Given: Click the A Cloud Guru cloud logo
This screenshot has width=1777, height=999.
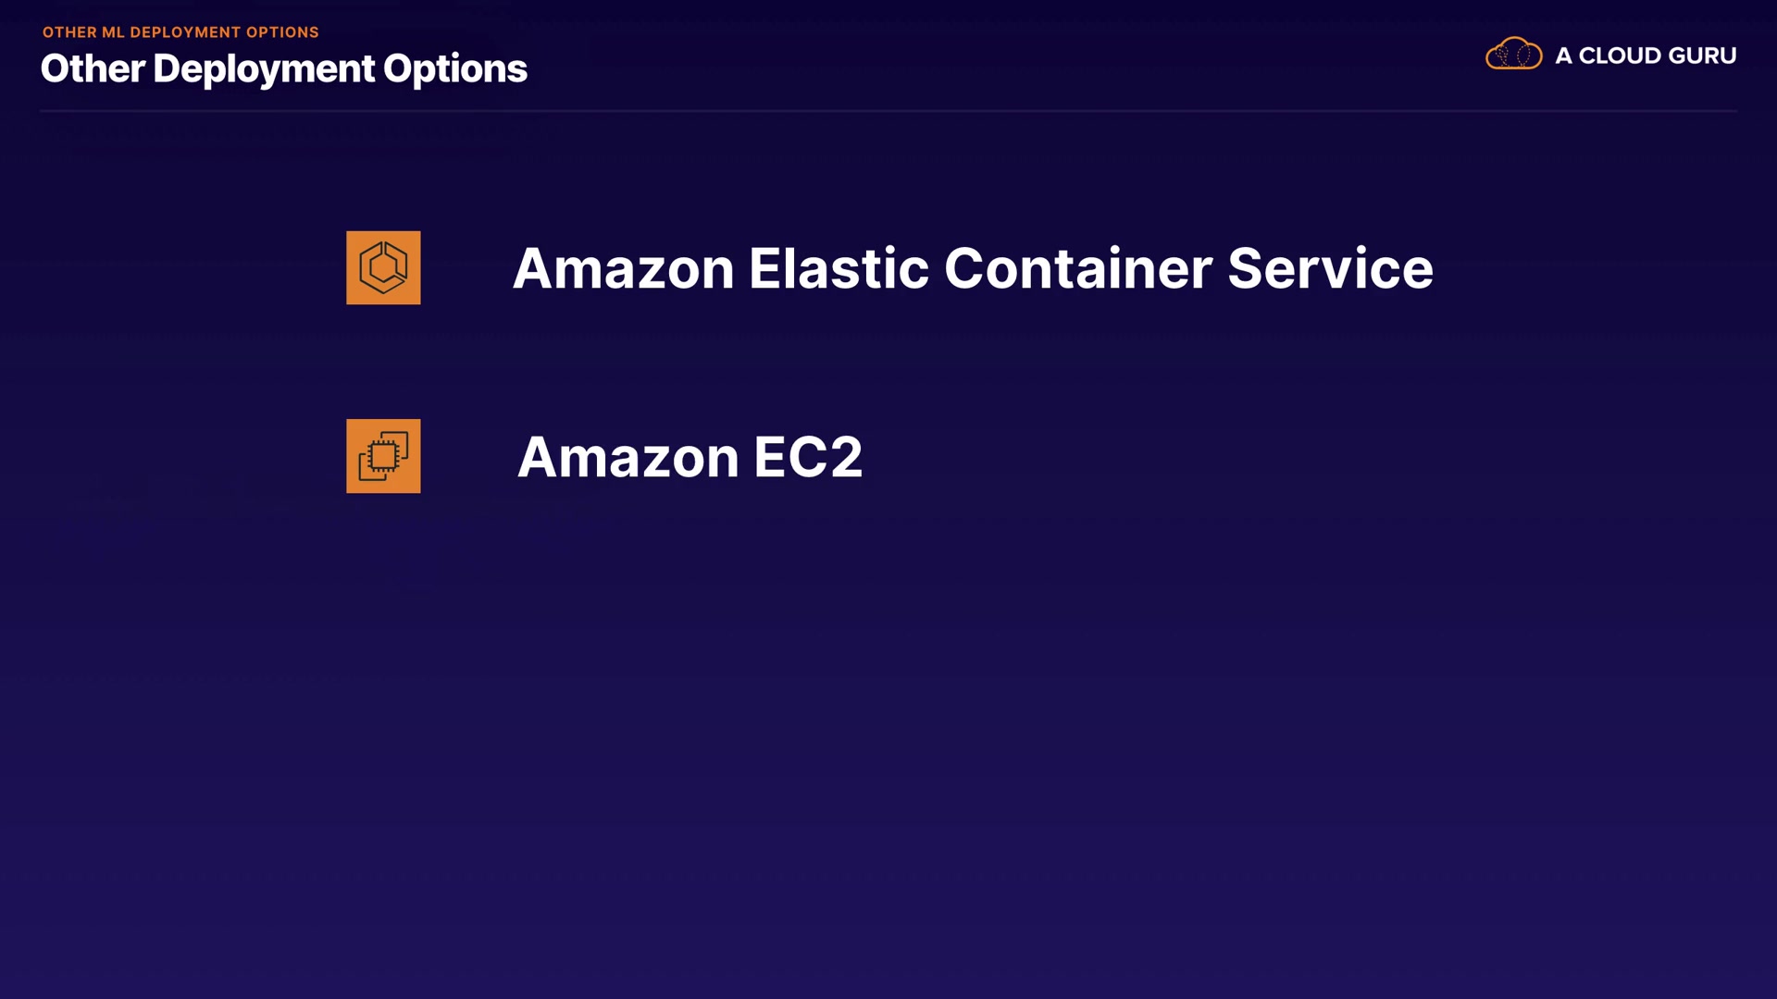Looking at the screenshot, I should click(1513, 55).
